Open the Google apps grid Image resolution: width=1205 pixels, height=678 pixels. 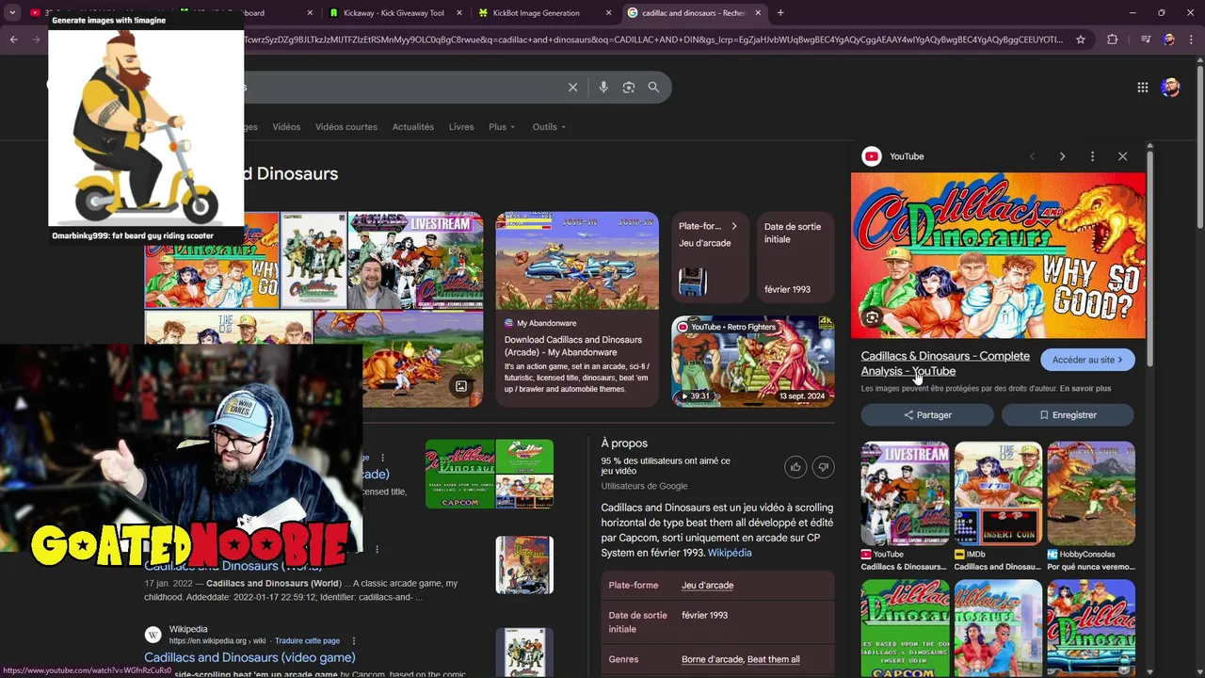[x=1142, y=88]
